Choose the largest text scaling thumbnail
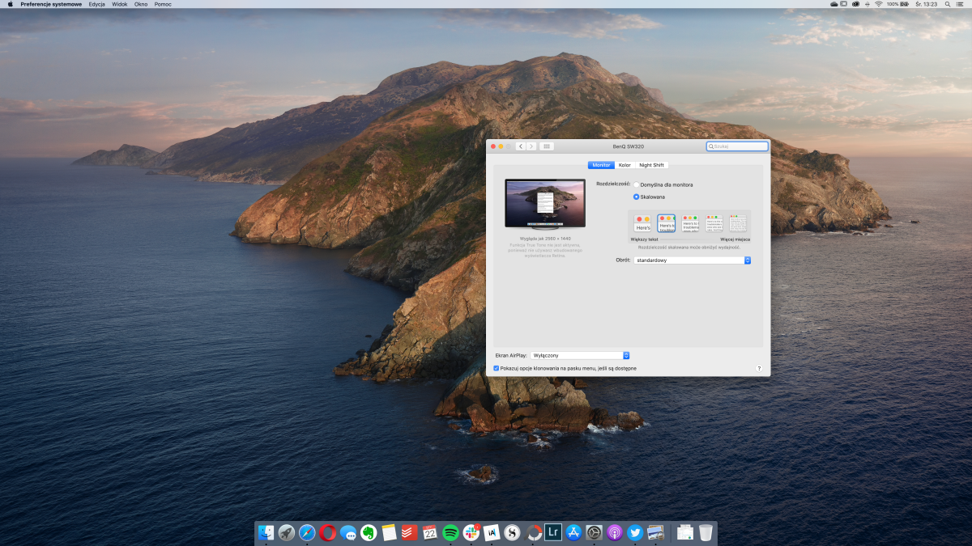Image resolution: width=972 pixels, height=546 pixels. click(x=642, y=223)
